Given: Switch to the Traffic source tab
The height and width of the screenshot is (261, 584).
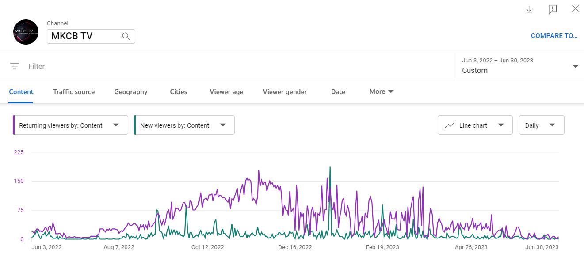Looking at the screenshot, I should 74,92.
